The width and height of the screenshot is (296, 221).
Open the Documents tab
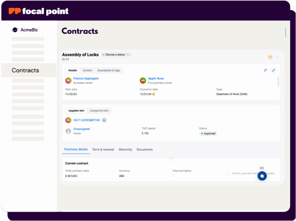click(x=145, y=150)
